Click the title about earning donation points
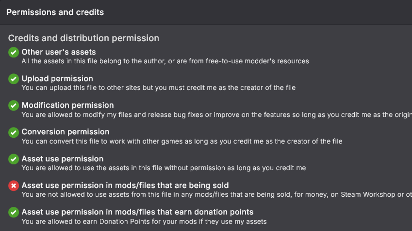 [x=137, y=212]
